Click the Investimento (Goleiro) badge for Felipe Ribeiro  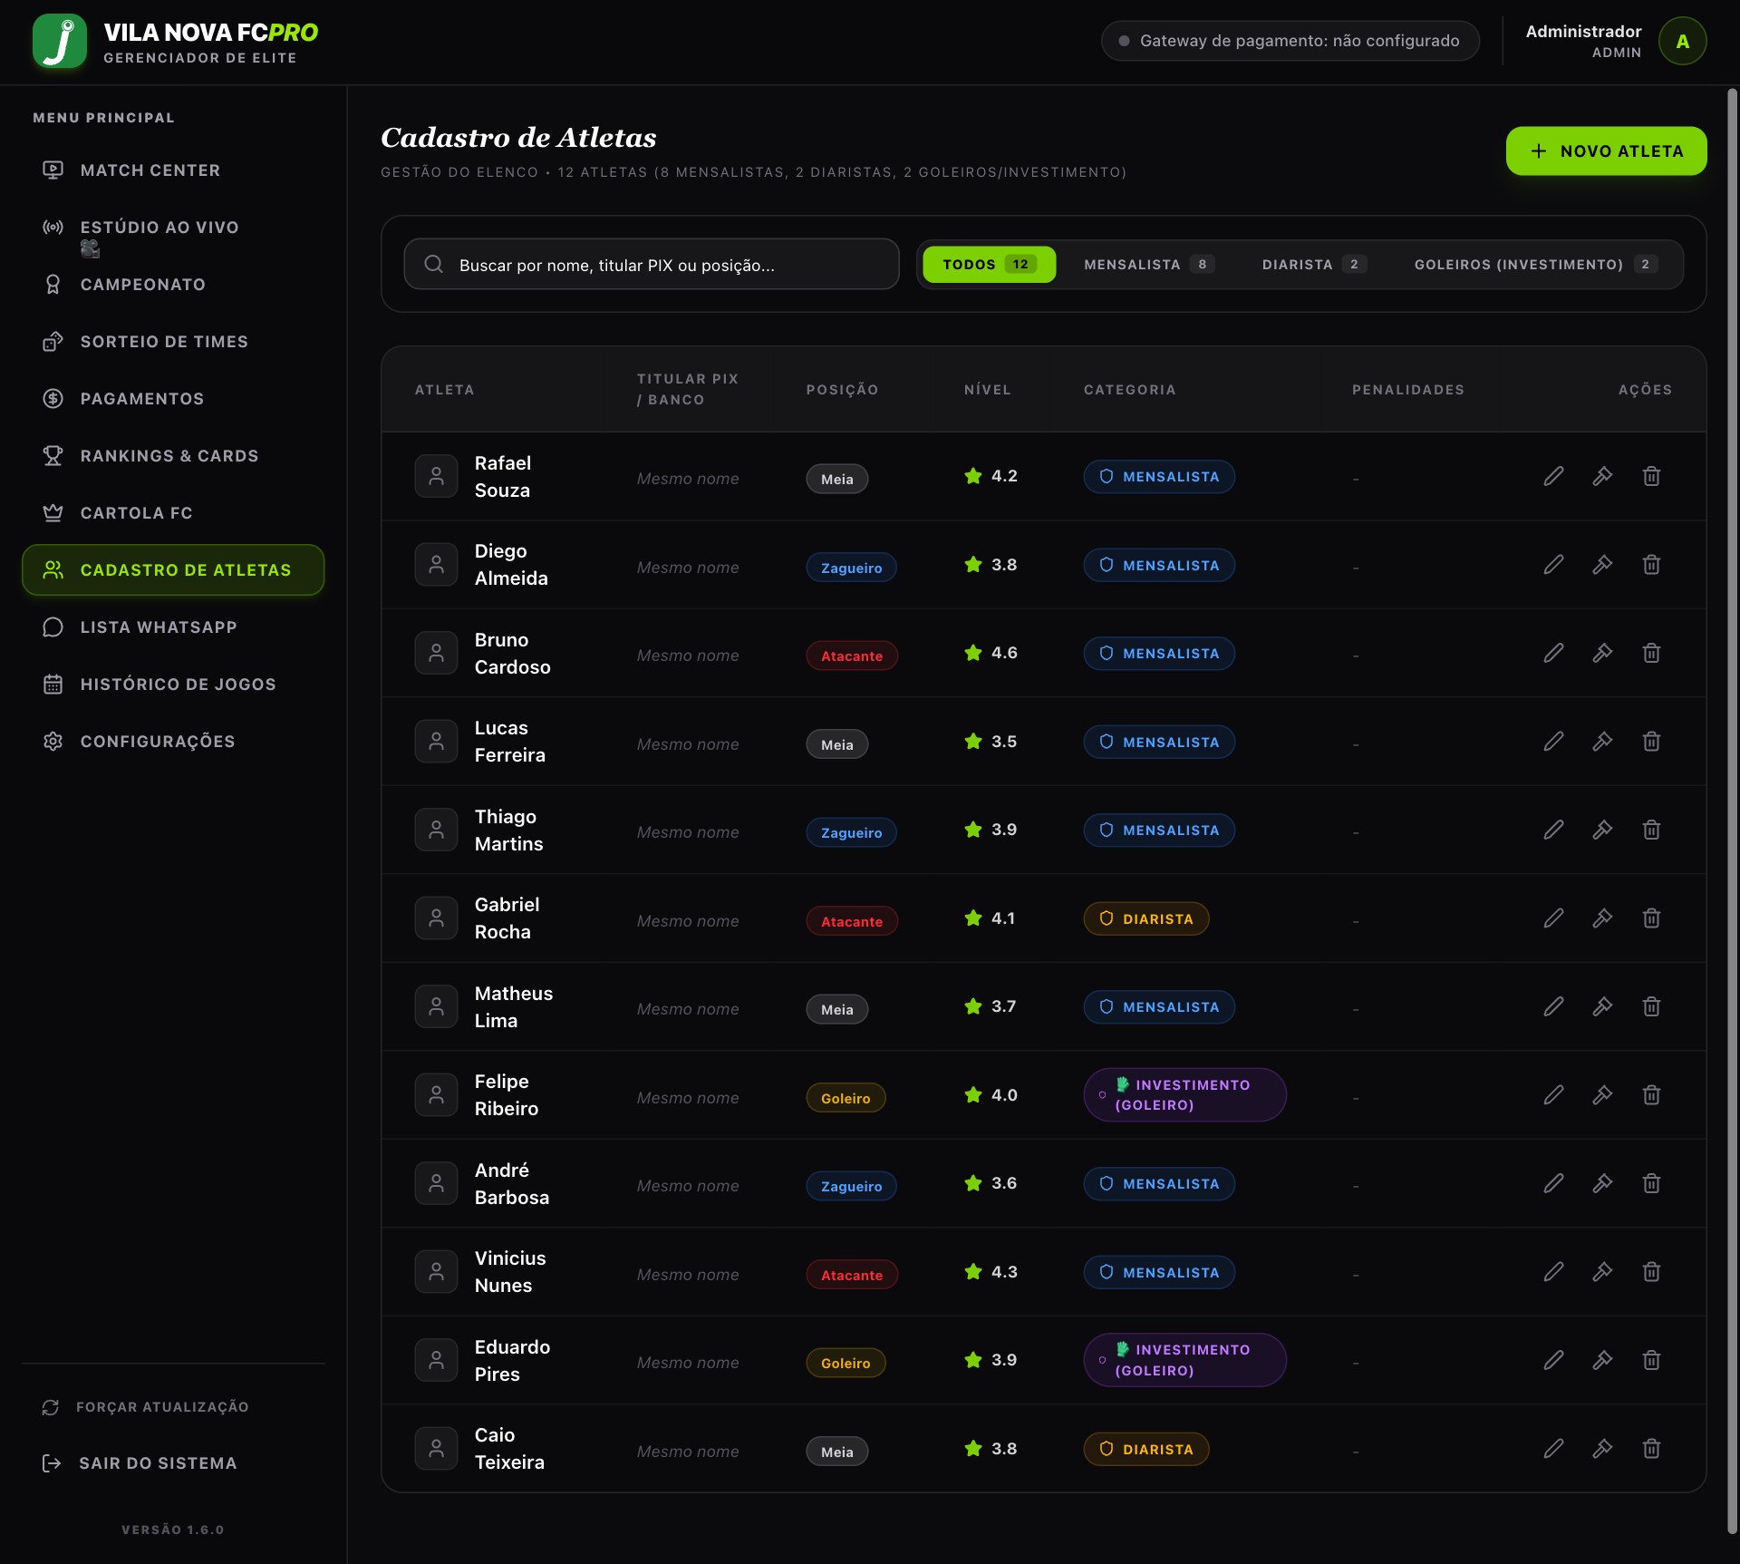[1184, 1095]
